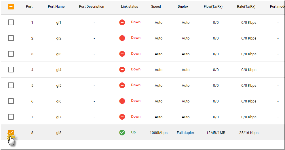Tick the checkbox next to port 6
The height and width of the screenshot is (150, 285).
(x=11, y=101)
